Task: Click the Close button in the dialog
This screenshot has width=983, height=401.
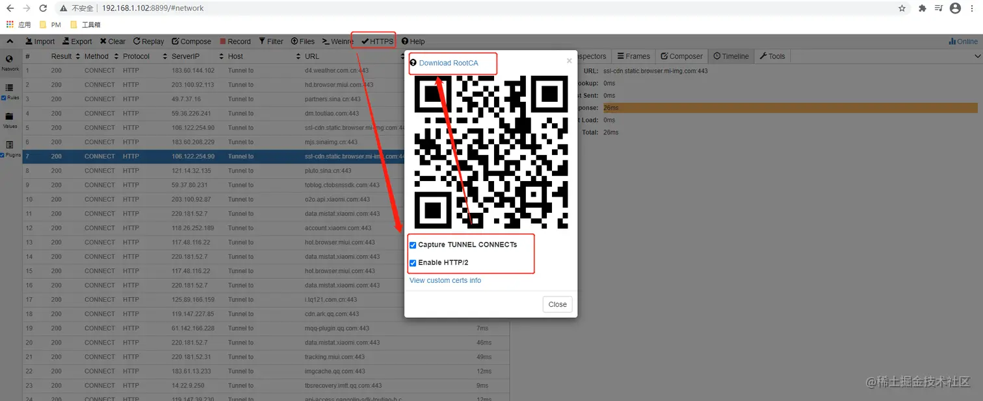Action: [557, 304]
